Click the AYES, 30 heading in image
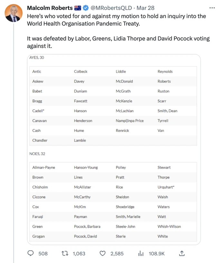 (37, 57)
